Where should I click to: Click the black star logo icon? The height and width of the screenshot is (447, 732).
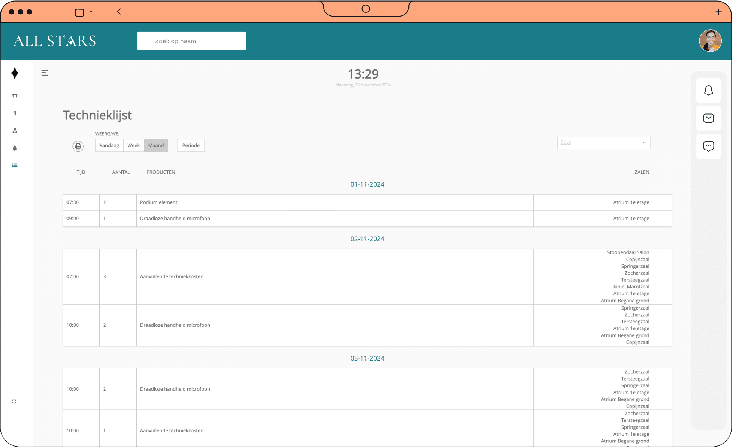15,73
